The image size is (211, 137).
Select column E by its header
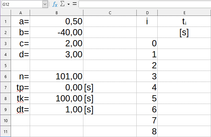(x=184, y=13)
